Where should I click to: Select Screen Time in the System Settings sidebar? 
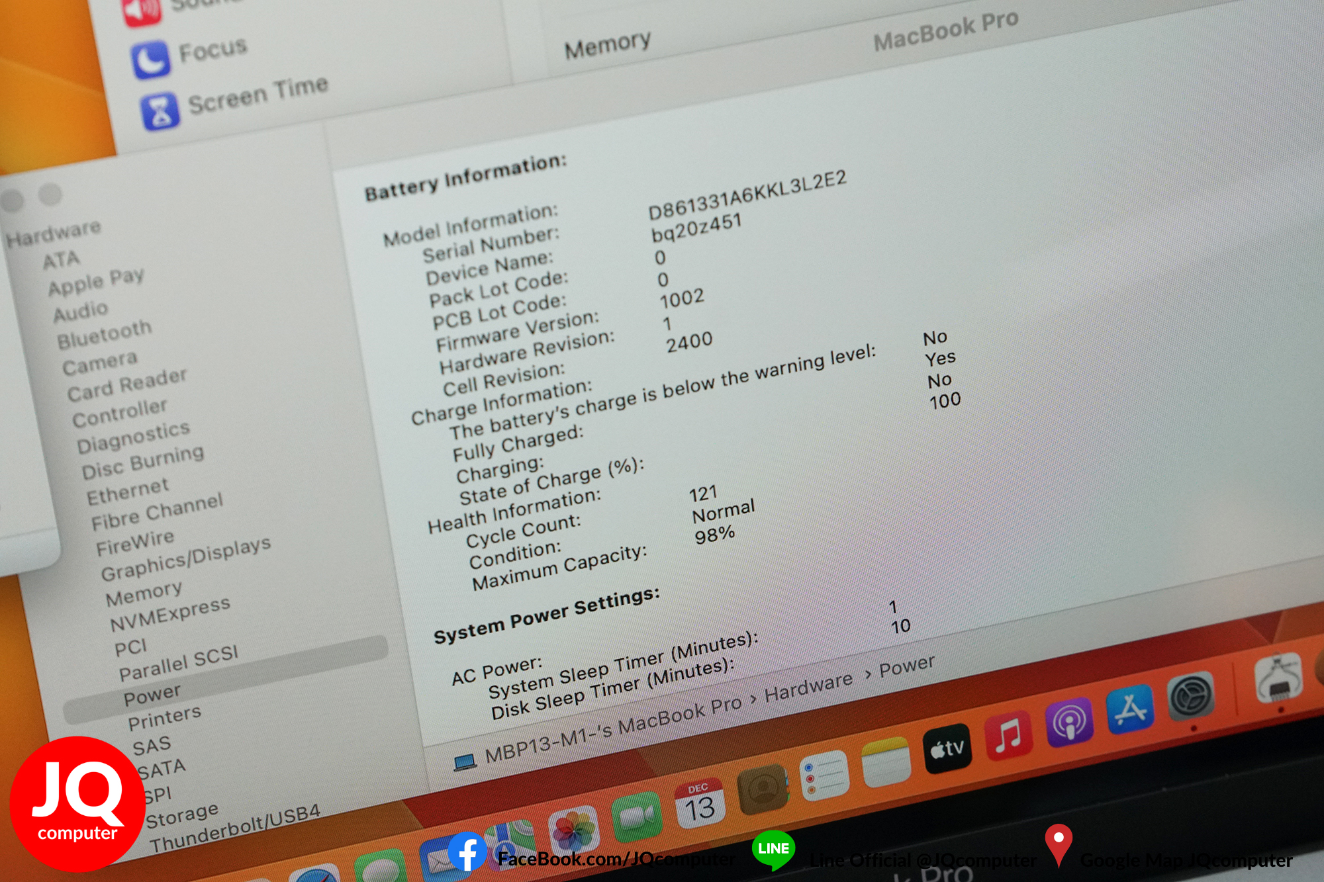[258, 95]
